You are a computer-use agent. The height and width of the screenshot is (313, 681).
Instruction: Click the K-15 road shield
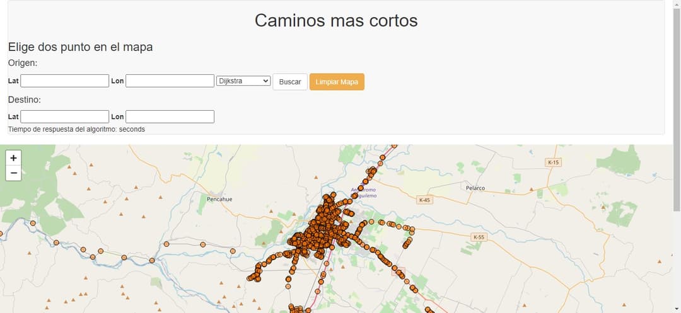click(x=553, y=162)
